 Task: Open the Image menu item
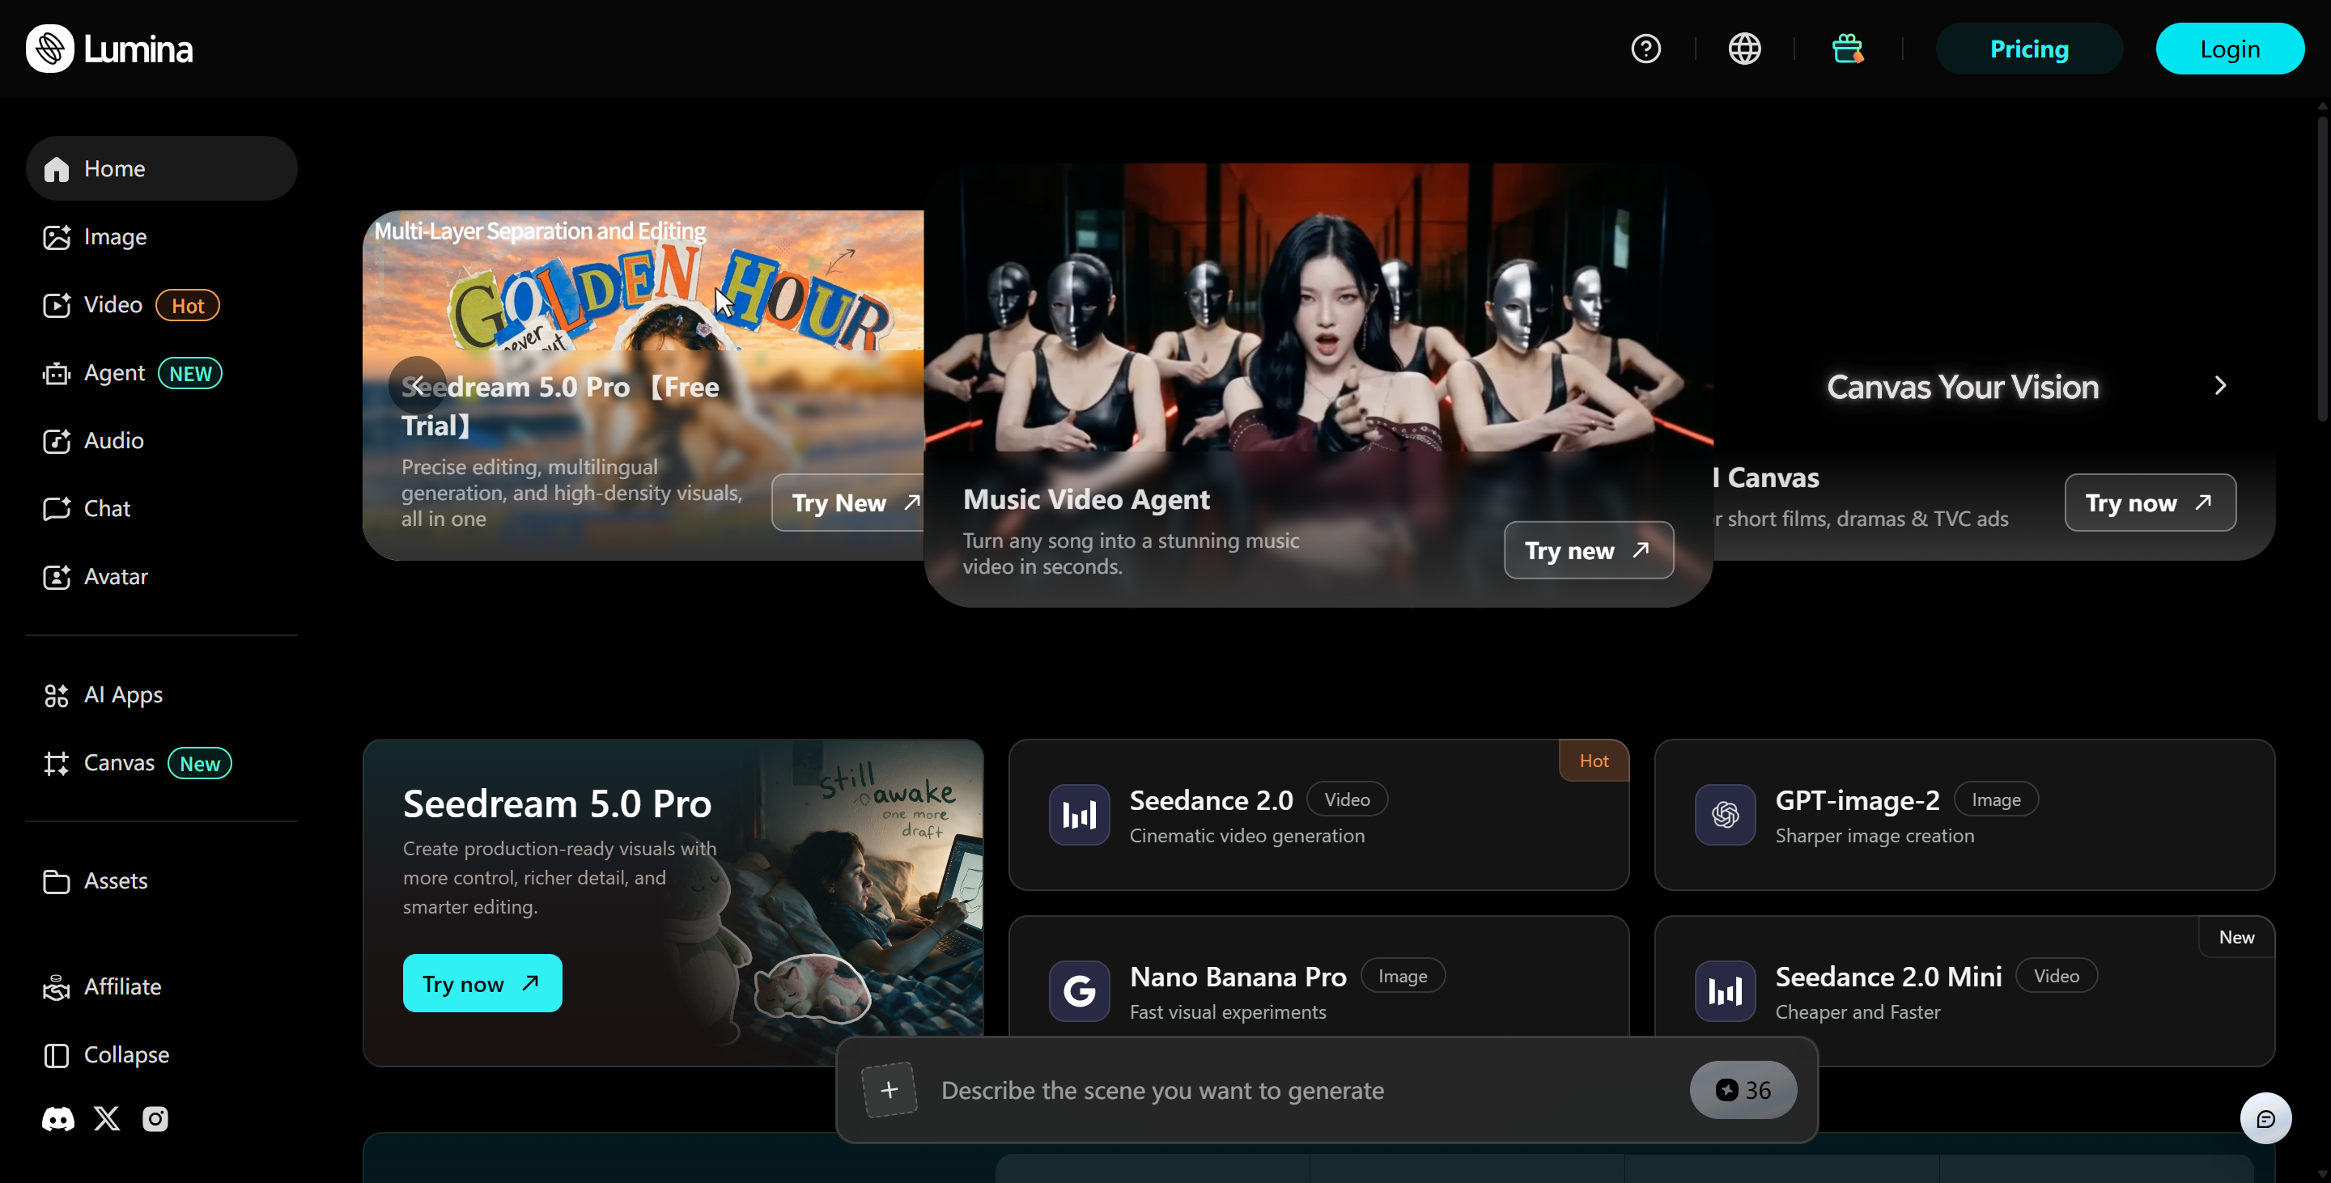[162, 237]
